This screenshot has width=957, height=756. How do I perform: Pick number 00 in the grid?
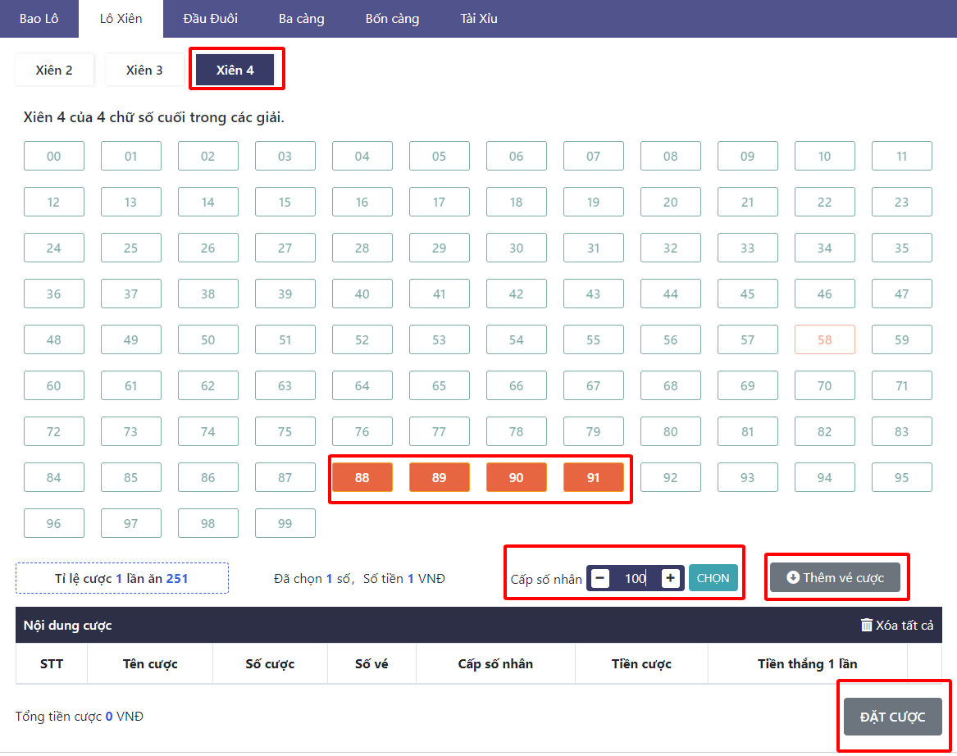[x=54, y=156]
